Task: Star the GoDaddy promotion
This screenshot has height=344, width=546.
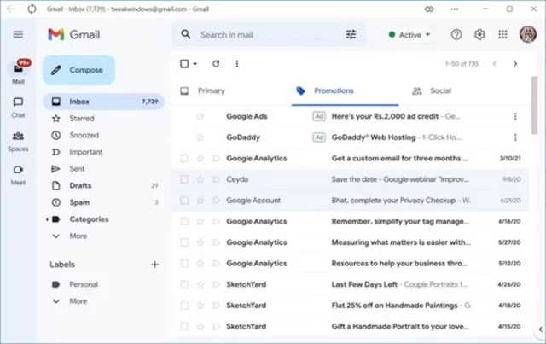Action: (x=200, y=137)
